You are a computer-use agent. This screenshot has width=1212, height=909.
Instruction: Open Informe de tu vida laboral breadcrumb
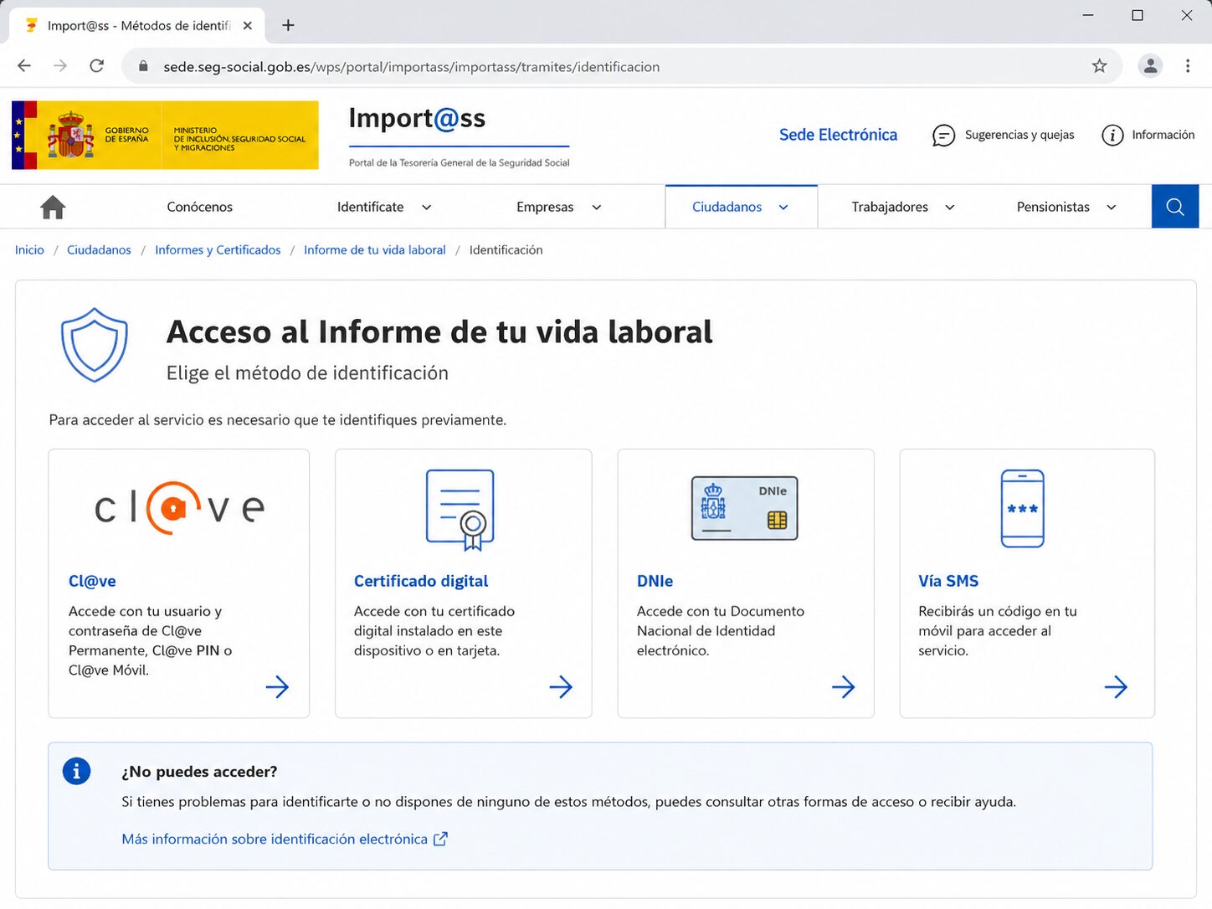(374, 250)
